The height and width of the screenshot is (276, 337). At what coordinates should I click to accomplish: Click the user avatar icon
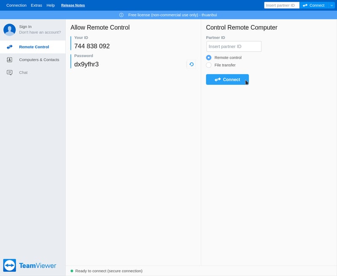click(x=10, y=30)
